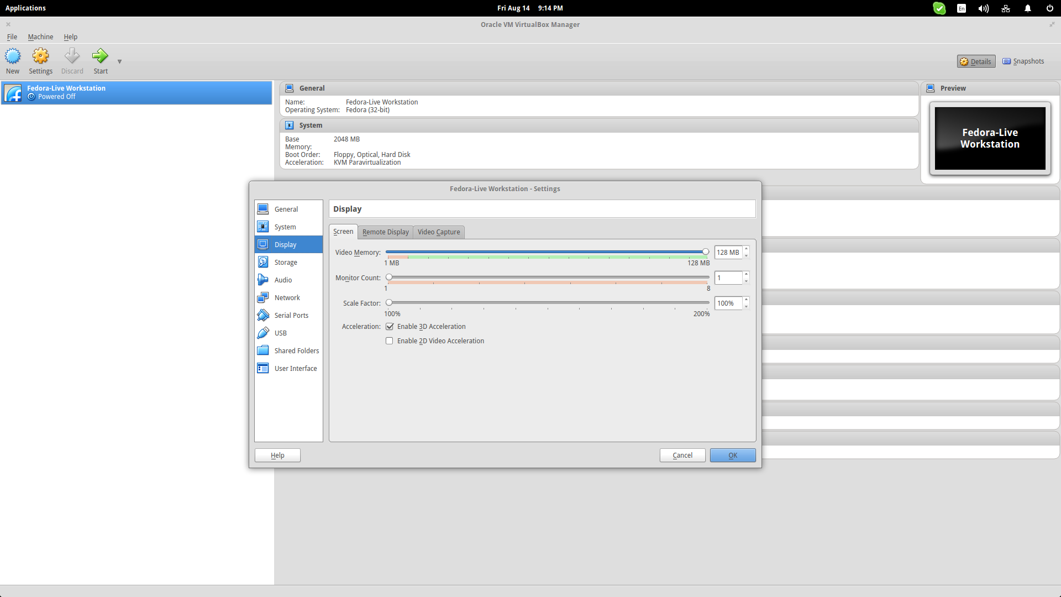
Task: Click '2048 MB' base memory value
Action: (x=346, y=139)
